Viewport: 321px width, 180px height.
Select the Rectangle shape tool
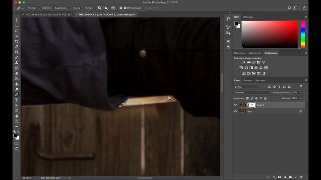tap(16, 111)
